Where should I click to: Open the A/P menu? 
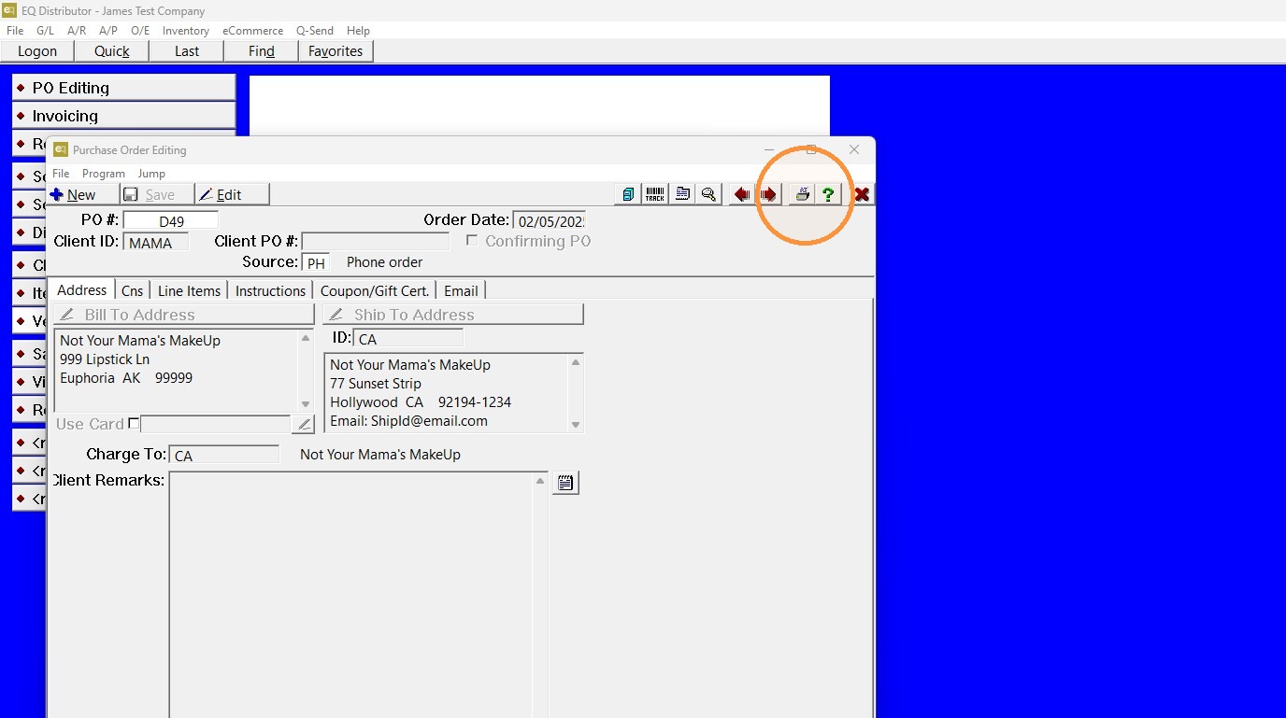pos(108,31)
